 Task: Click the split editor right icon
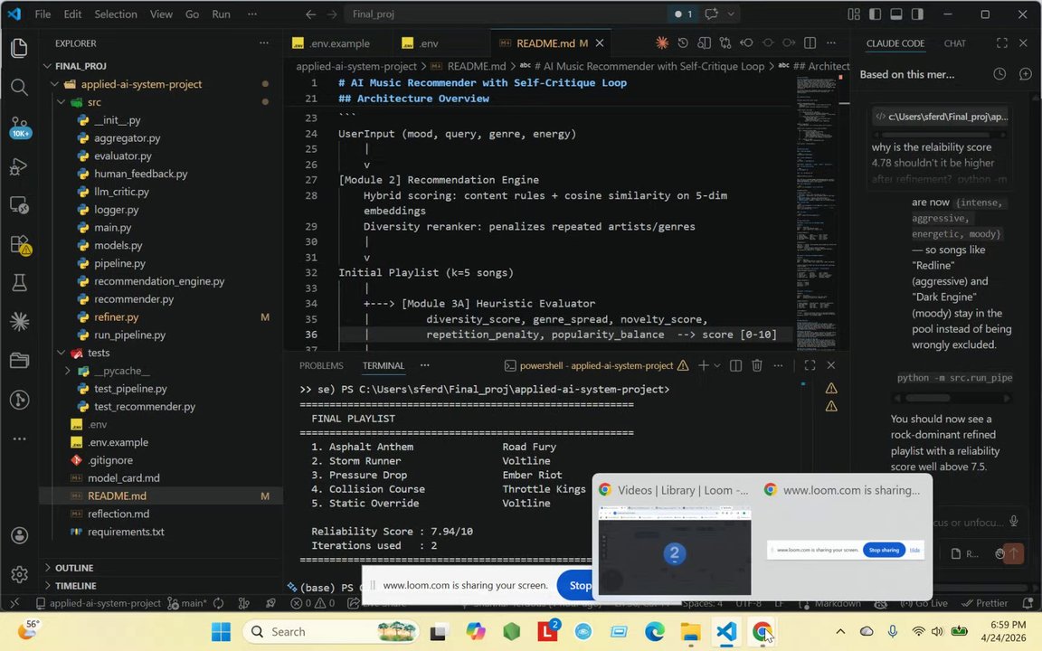click(x=810, y=43)
